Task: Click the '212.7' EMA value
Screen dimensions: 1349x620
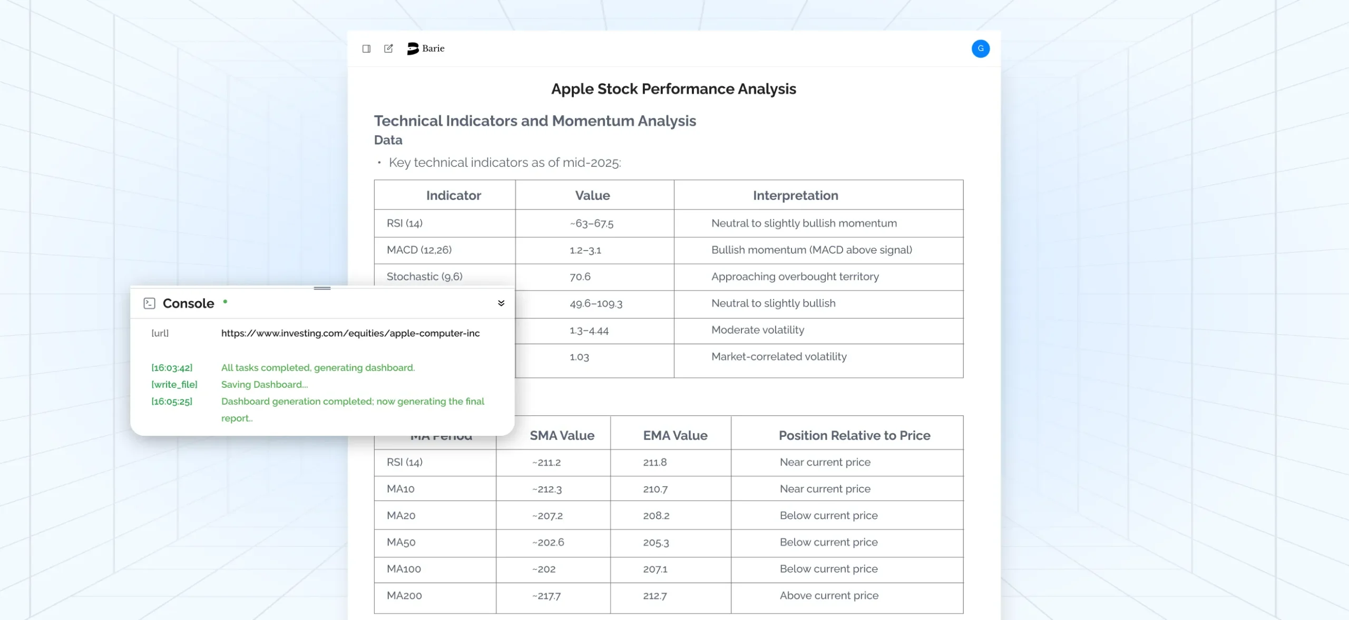Action: click(654, 596)
